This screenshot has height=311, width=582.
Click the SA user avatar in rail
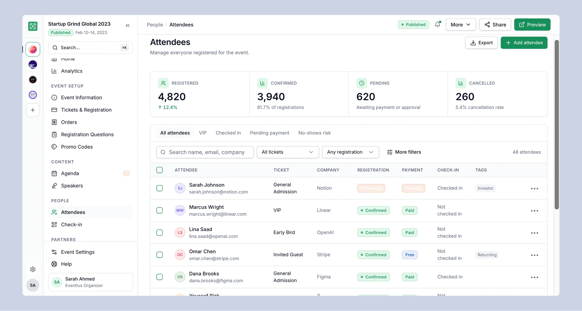click(x=33, y=285)
